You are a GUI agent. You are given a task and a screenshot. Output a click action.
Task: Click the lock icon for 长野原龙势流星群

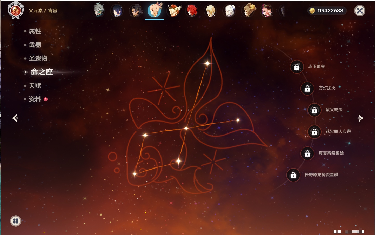(x=293, y=175)
